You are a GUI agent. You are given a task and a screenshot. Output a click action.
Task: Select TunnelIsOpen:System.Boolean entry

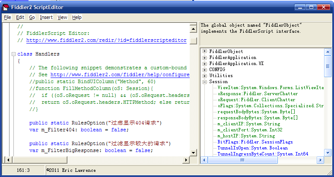click(252, 148)
